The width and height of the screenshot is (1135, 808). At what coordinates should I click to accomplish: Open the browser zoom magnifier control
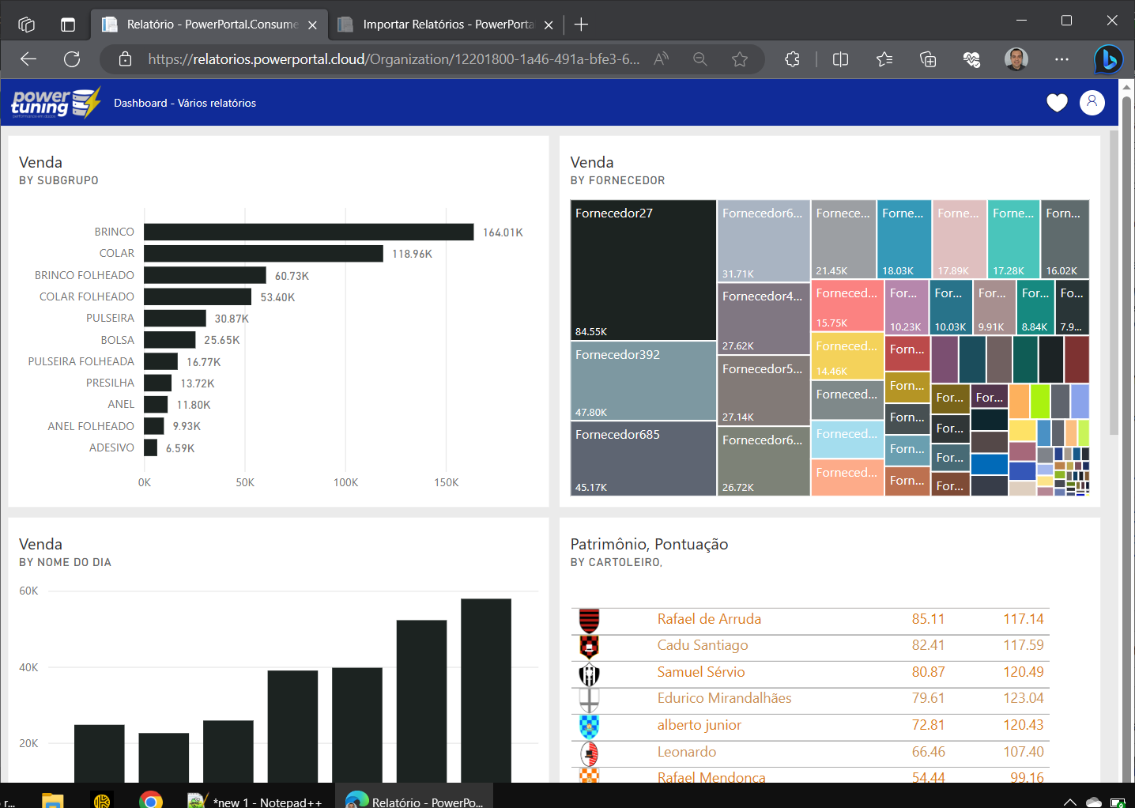click(699, 59)
